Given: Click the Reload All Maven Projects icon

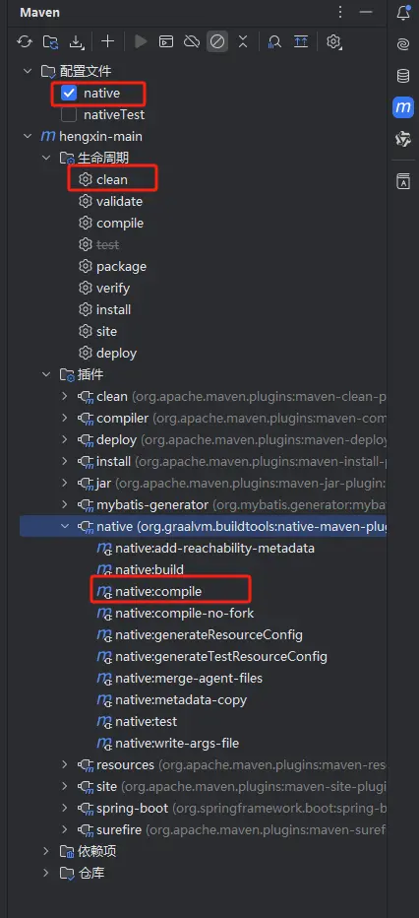Looking at the screenshot, I should click(24, 41).
